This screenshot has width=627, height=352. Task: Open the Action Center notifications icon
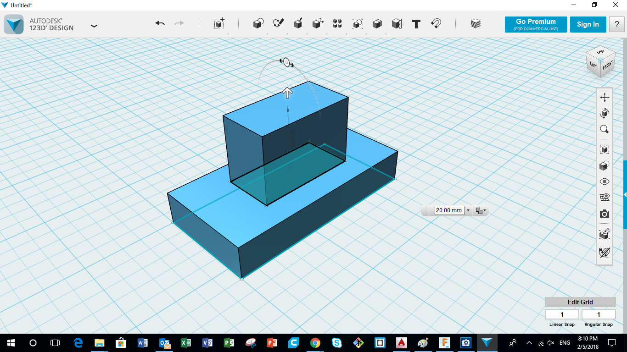[612, 343]
